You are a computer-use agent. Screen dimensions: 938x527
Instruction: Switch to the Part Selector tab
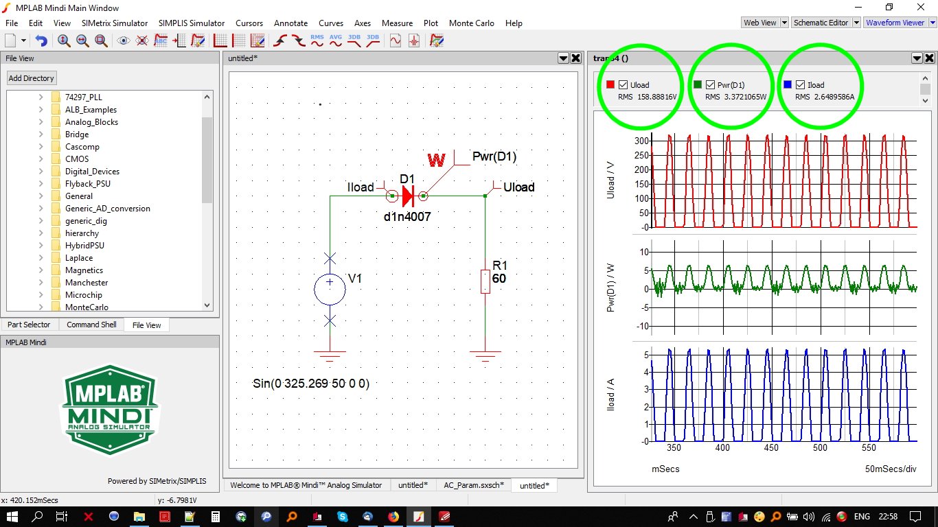(29, 325)
